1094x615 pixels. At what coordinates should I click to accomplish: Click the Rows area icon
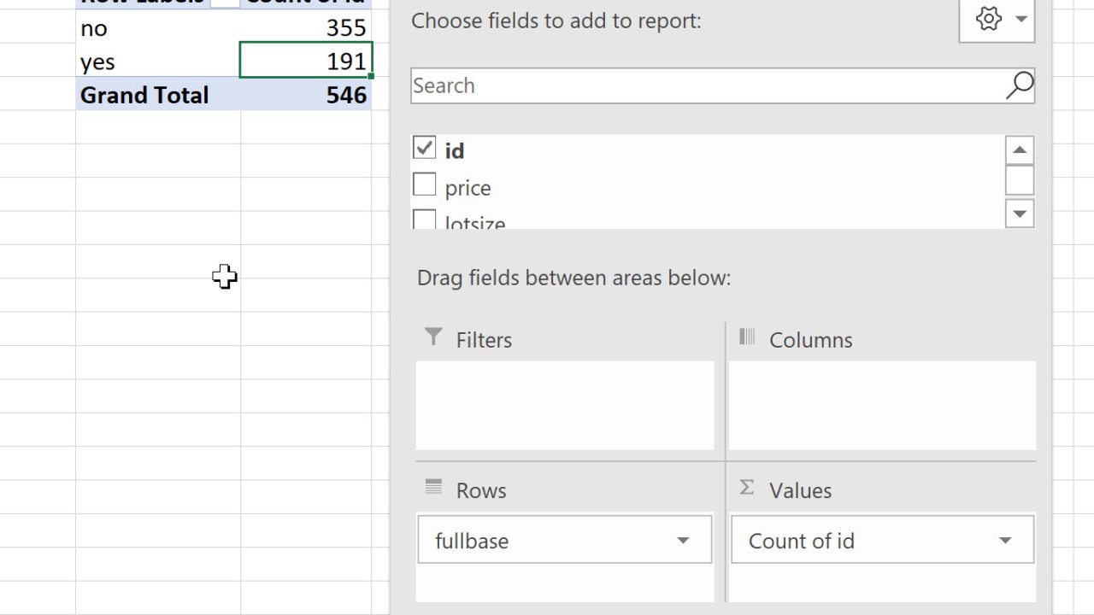[x=433, y=488]
